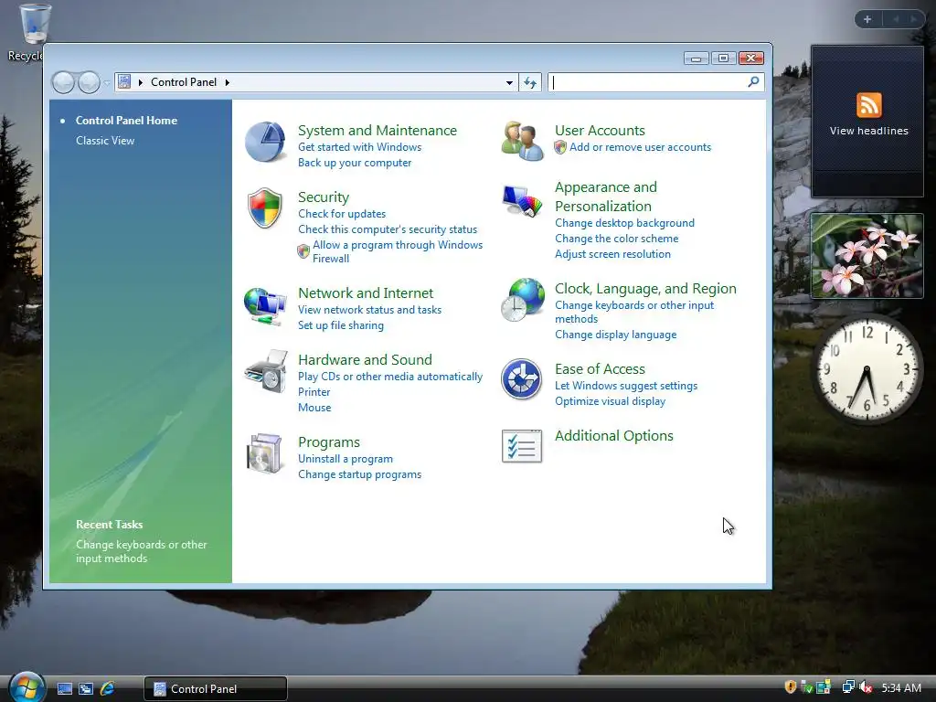This screenshot has height=702, width=936.
Task: Click Change startup programs
Action: (x=359, y=474)
